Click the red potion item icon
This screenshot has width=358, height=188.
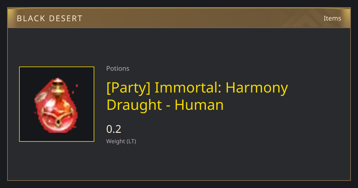point(56,105)
